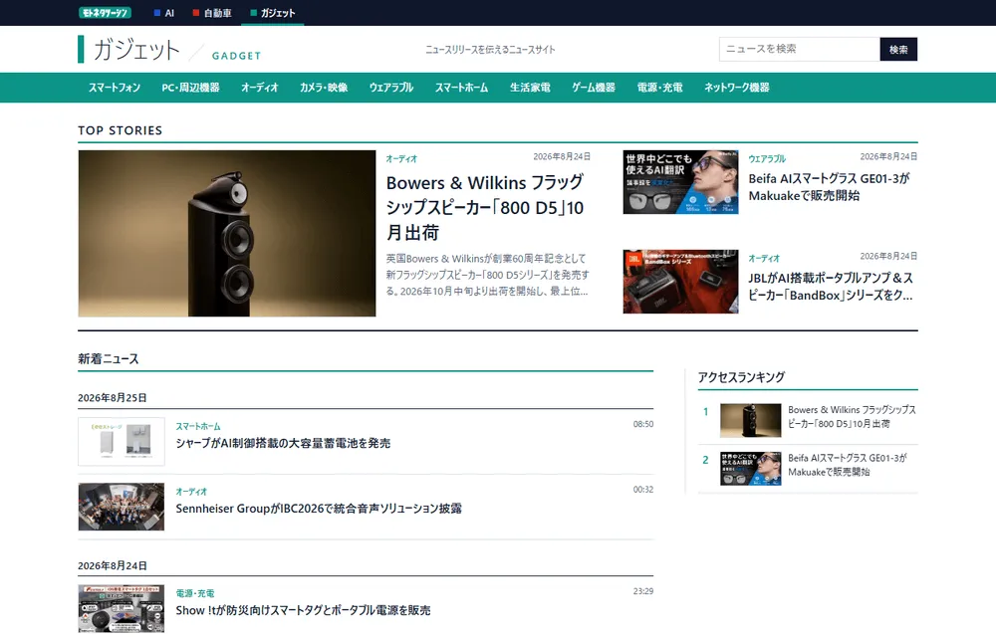Open the オーディオ category in nav bar
The image size is (996, 638).
coord(260,88)
